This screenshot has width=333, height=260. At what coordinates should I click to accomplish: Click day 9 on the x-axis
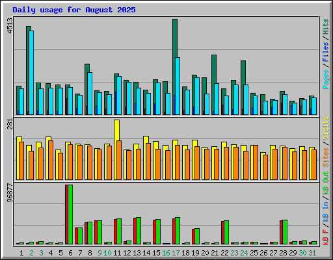click(x=100, y=253)
